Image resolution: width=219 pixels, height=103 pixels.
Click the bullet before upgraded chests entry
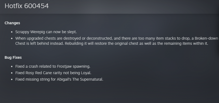tap(12, 38)
